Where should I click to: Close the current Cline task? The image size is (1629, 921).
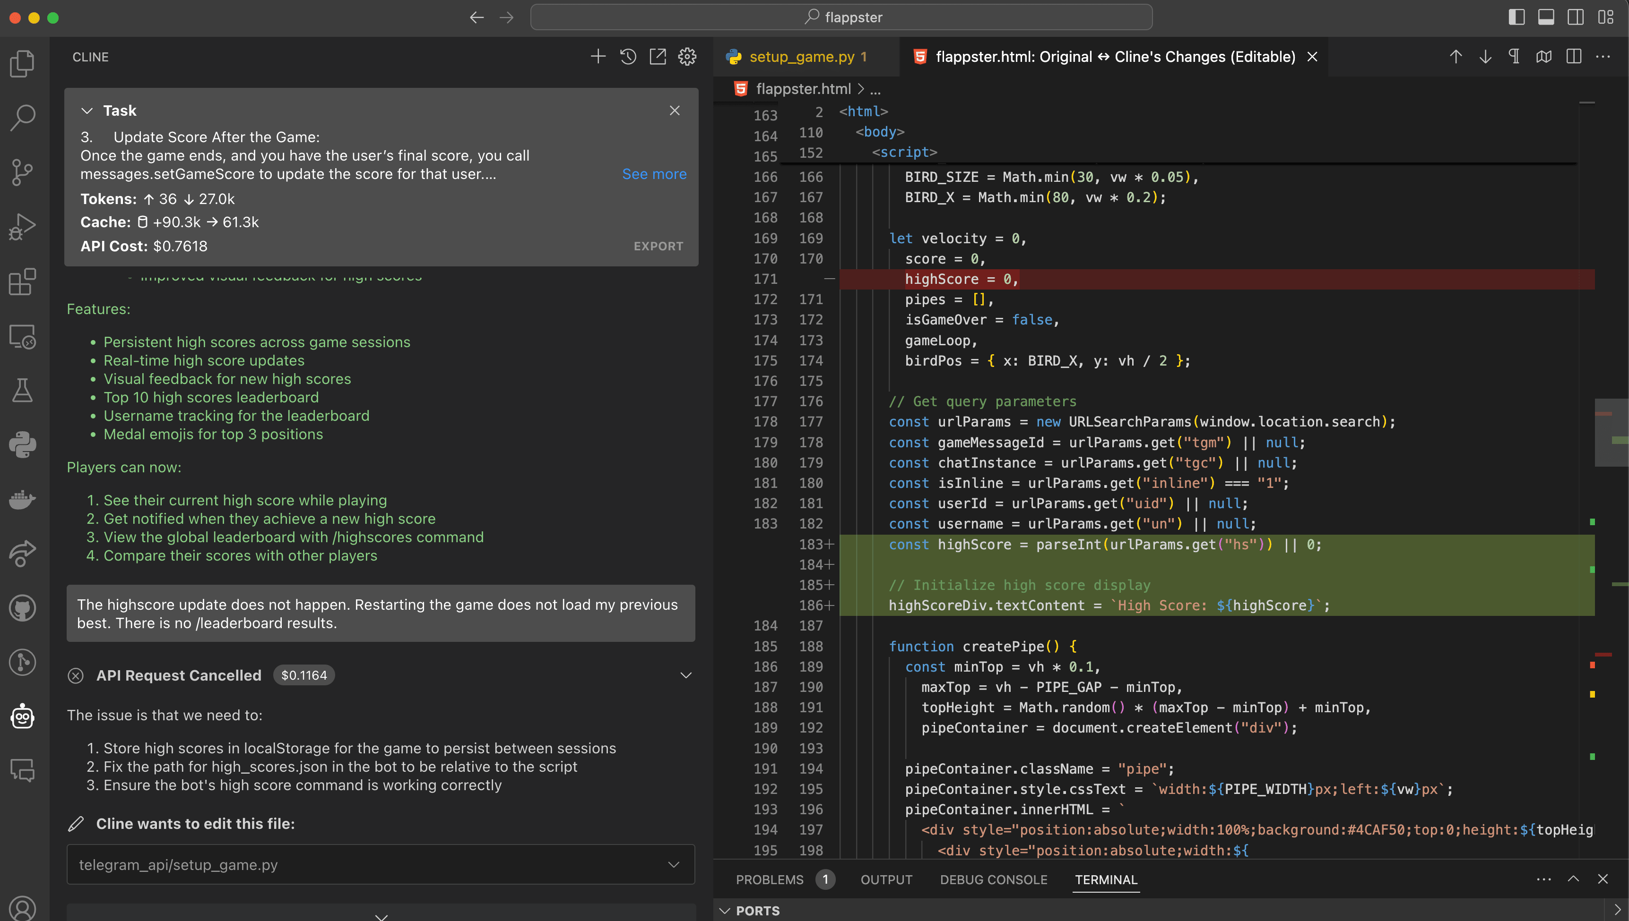point(675,111)
